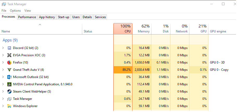Switch to the App history tab
Viewport: 237px width, 112px height.
click(47, 17)
